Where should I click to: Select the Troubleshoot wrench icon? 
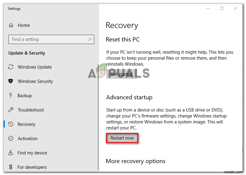click(x=11, y=110)
